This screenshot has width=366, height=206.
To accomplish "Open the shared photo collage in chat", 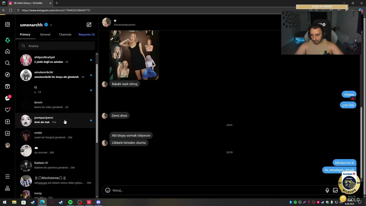I will click(134, 55).
